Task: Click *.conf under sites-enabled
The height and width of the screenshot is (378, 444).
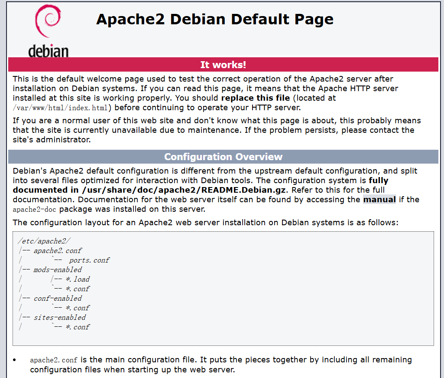Action: [78, 327]
